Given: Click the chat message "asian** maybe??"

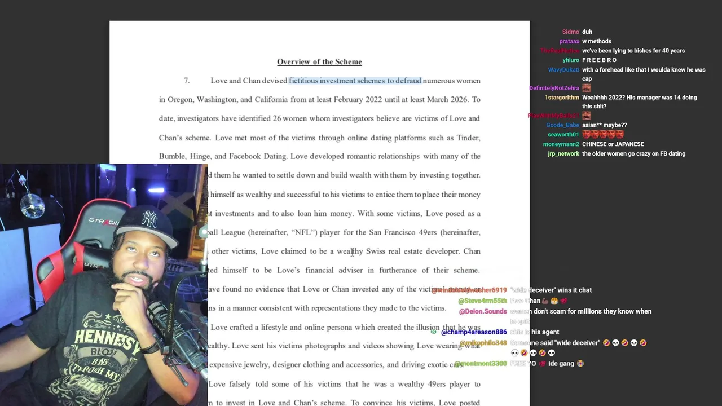Looking at the screenshot, I should [605, 125].
